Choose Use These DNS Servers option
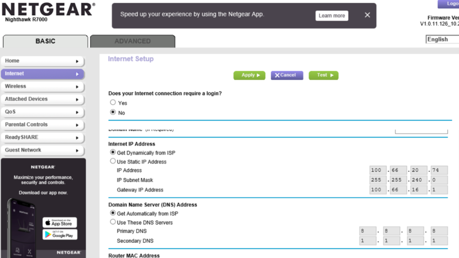The height and width of the screenshot is (258, 459). tap(113, 222)
